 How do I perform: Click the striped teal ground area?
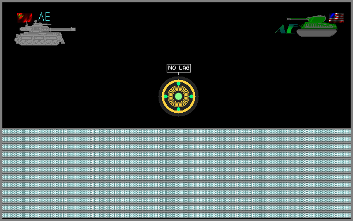click(x=176, y=173)
